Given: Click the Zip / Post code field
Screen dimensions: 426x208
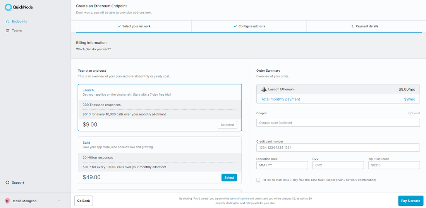Looking at the screenshot, I should tap(394, 165).
